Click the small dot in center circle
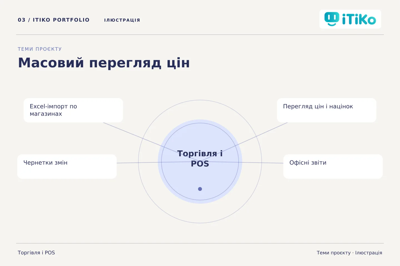Viewport: 400px width, 266px height. [200, 189]
